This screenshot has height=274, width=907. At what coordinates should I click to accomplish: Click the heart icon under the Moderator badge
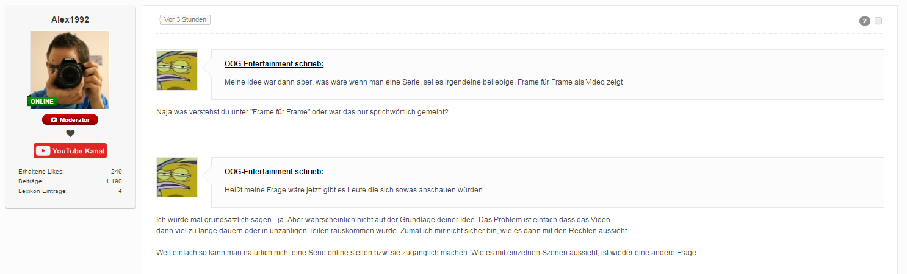pyautogui.click(x=70, y=133)
